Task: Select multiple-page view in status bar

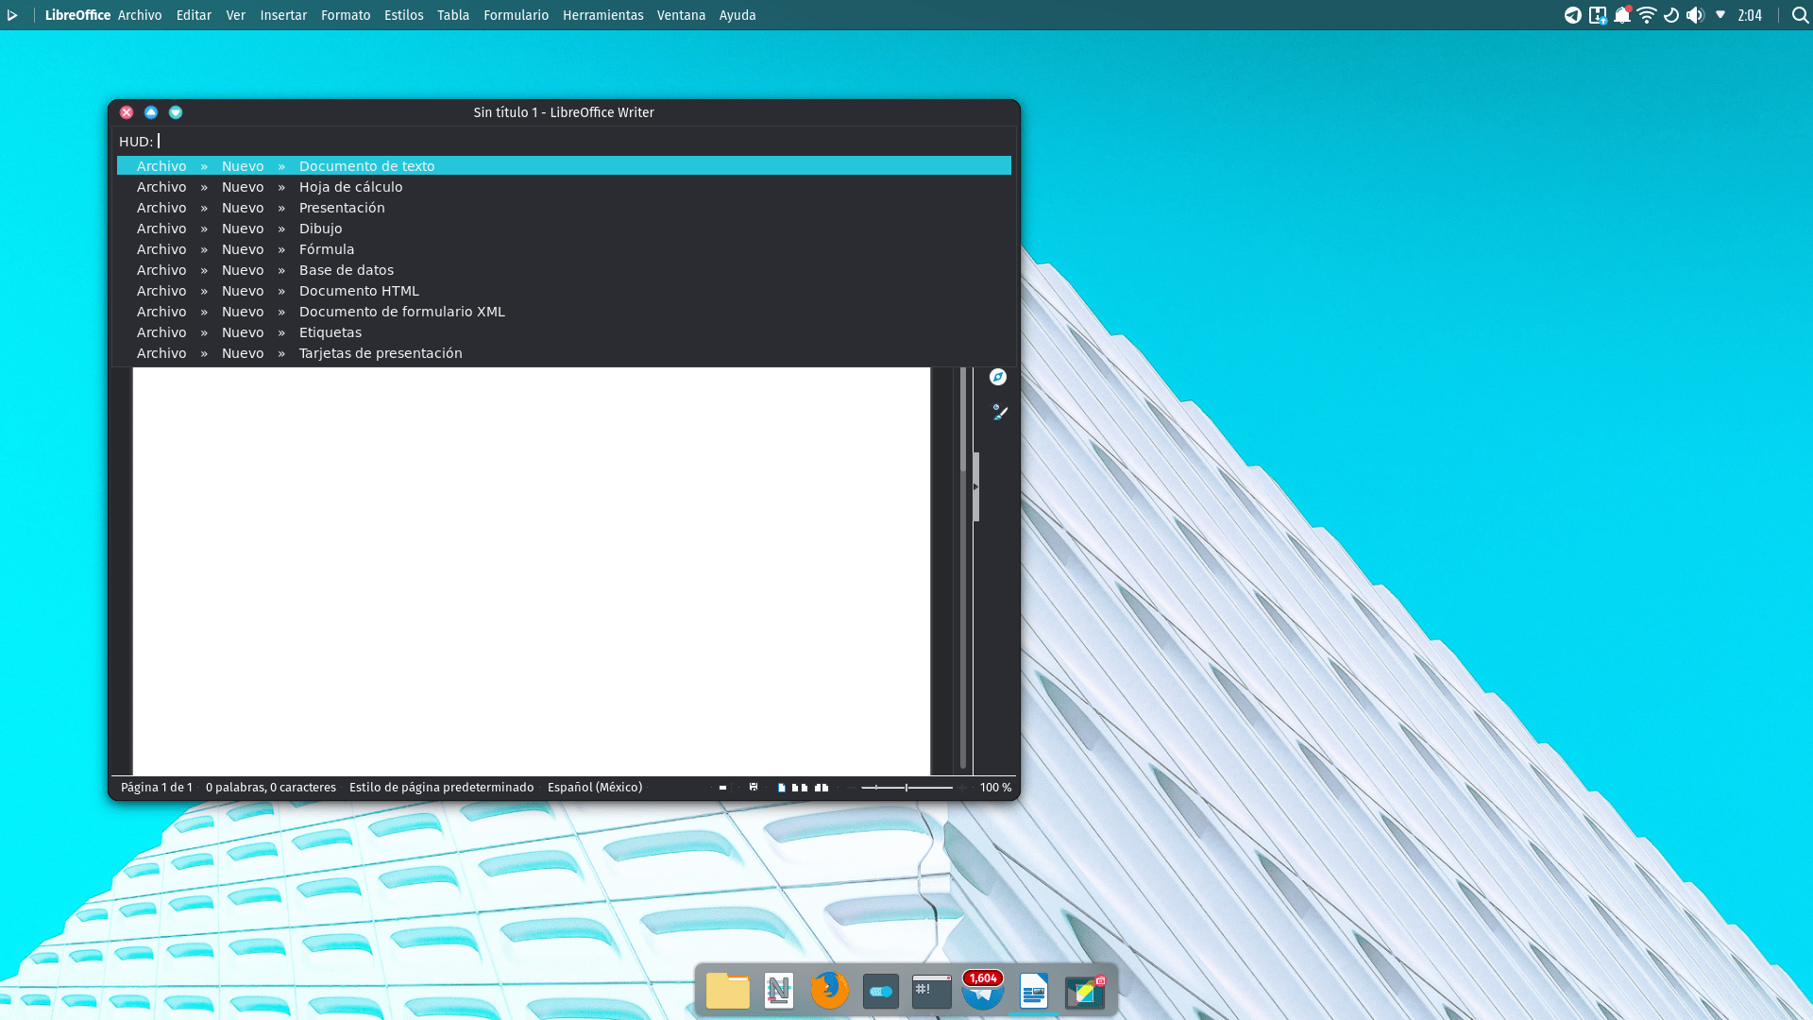Action: (800, 787)
